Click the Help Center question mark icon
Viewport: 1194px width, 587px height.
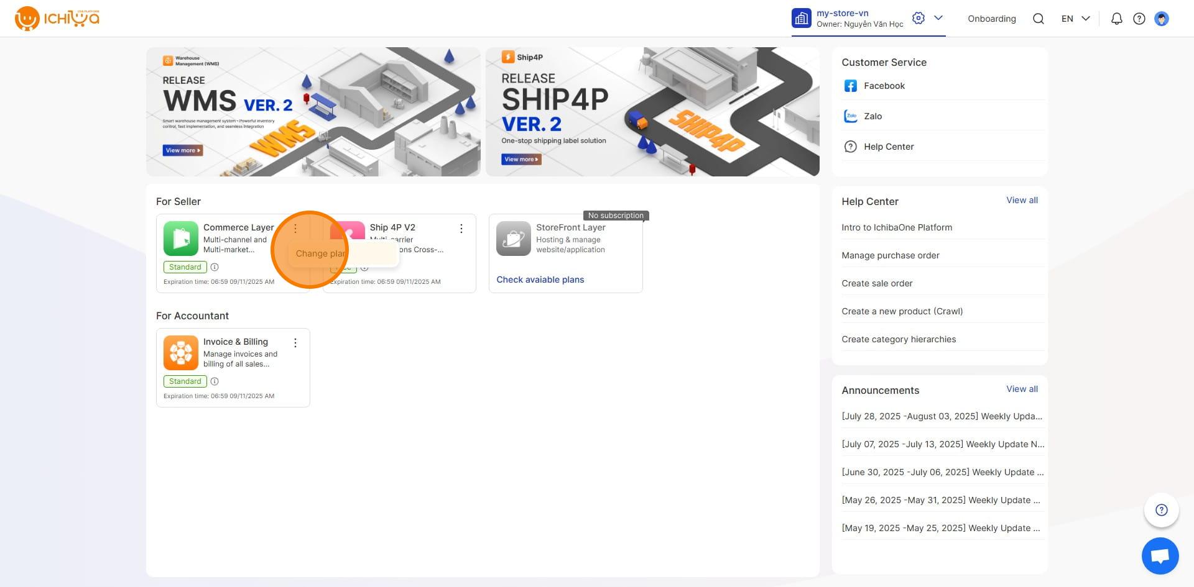(x=850, y=147)
